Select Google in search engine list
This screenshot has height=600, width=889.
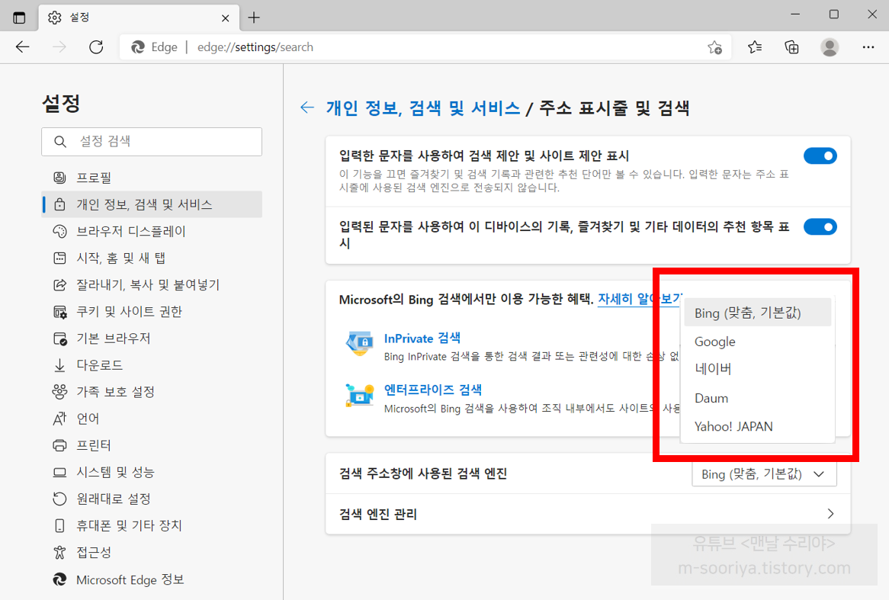[x=757, y=342]
